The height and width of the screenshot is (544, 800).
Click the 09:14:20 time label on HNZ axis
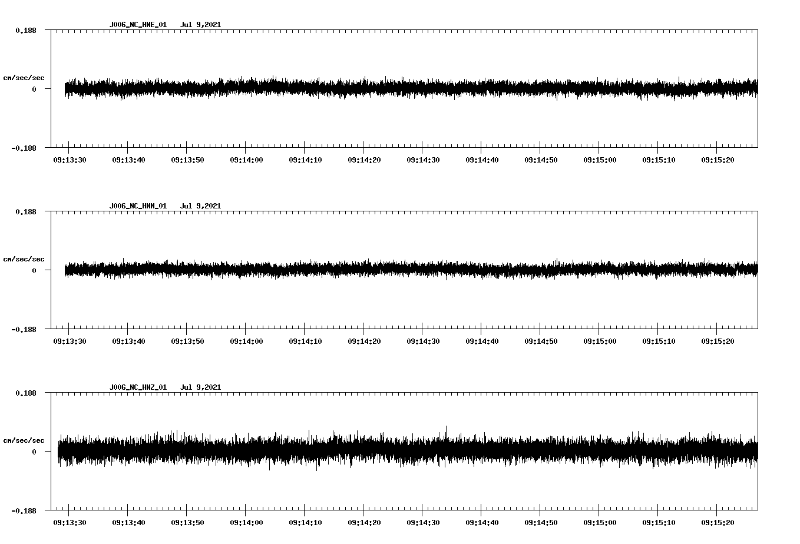point(364,523)
